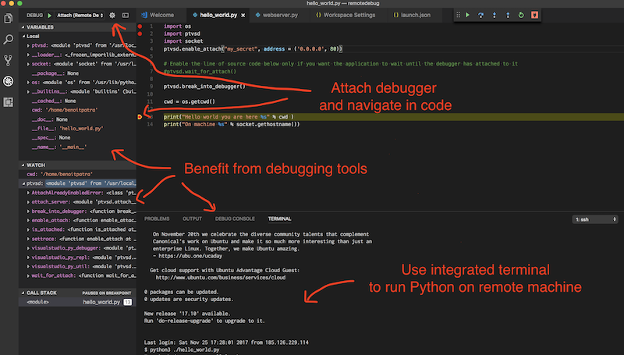The image size is (624, 355).
Task: Open the TERMINAL panel tab
Action: [279, 219]
